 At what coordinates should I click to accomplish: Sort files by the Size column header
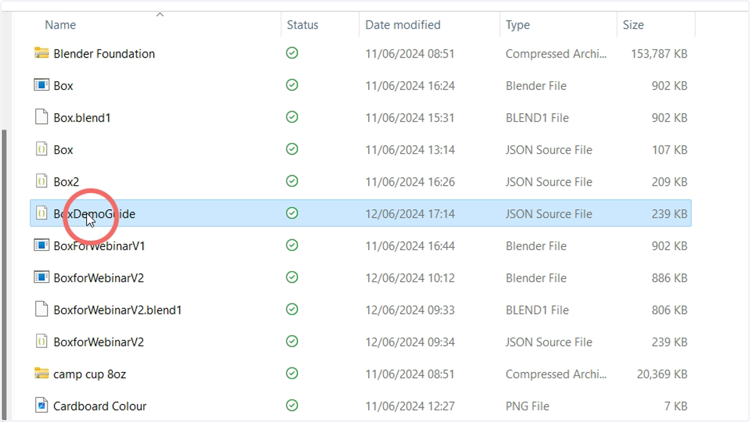click(x=633, y=25)
